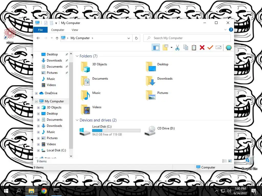Screen dimensions: 262x196
Task: Click the Properties icon in title bar
Action: tap(46, 23)
